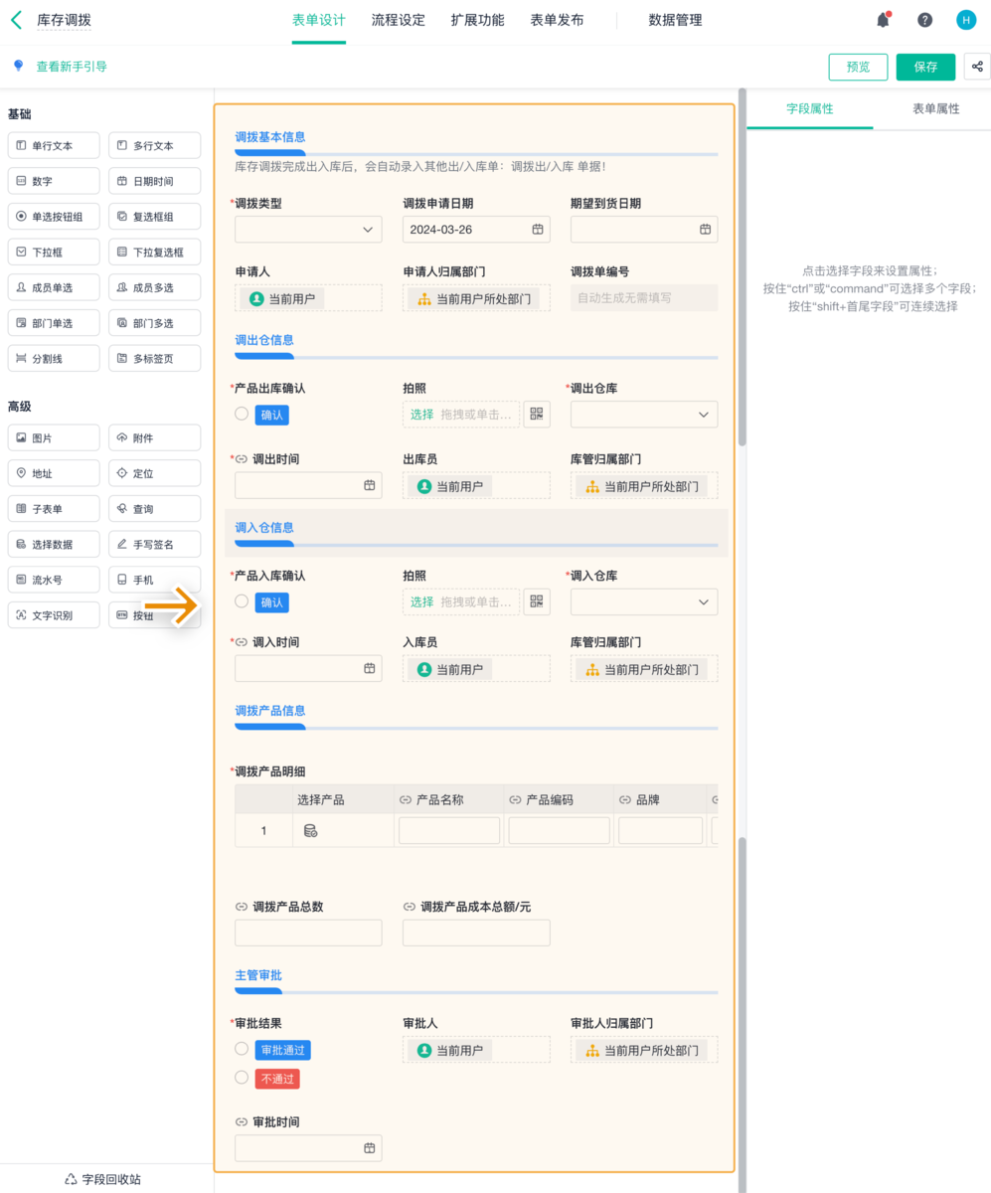Click the 预览 button
This screenshot has width=991, height=1193.
click(857, 67)
